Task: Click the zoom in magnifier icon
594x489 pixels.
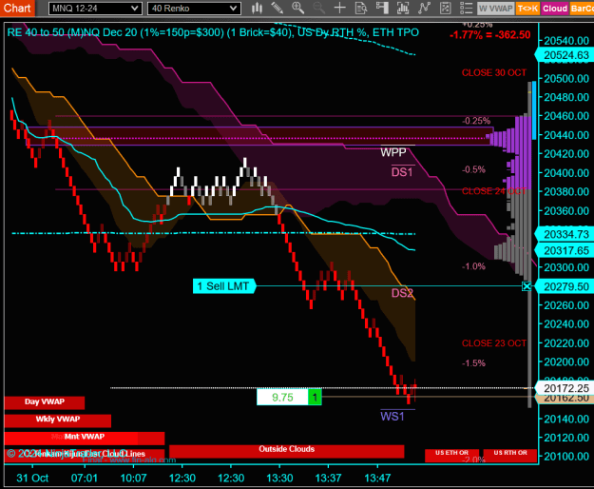Action: [297, 8]
